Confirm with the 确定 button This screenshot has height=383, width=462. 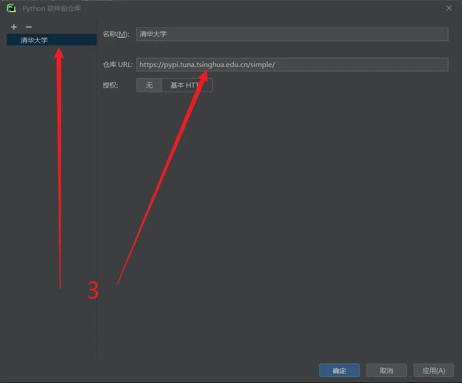pos(339,370)
